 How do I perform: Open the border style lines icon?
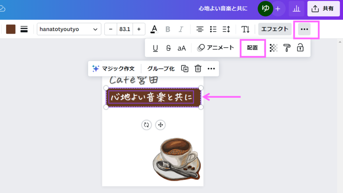click(x=24, y=29)
